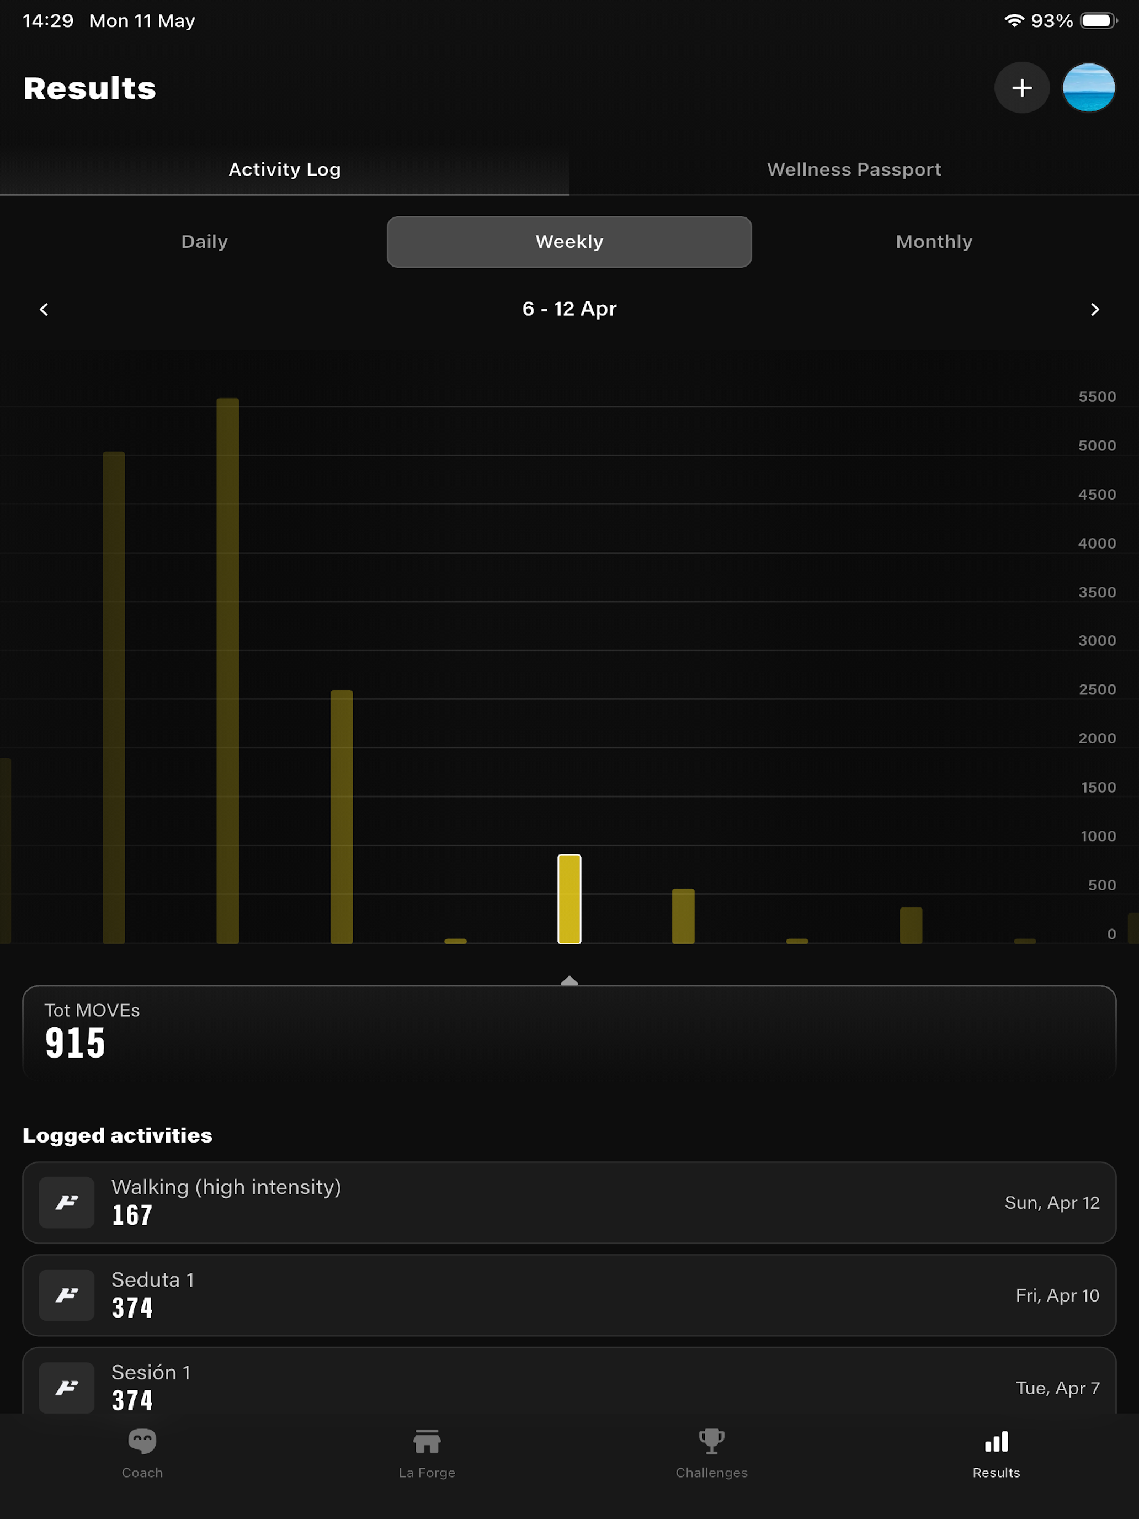This screenshot has height=1519, width=1139.
Task: Tap the Results page title
Action: [x=90, y=88]
